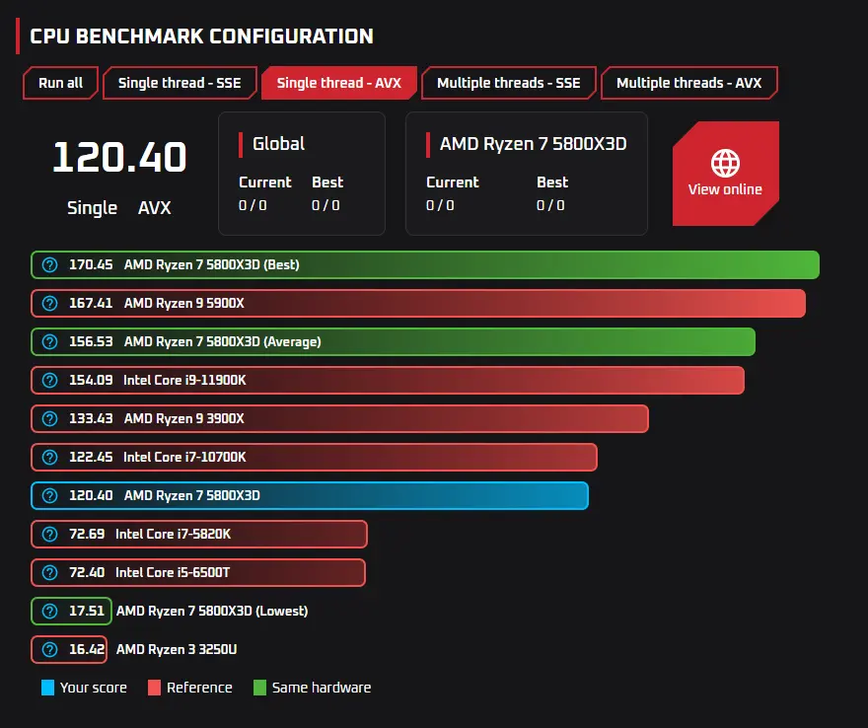Click the AMD Ryzen 9 3900X label
The width and height of the screenshot is (868, 728).
183,418
